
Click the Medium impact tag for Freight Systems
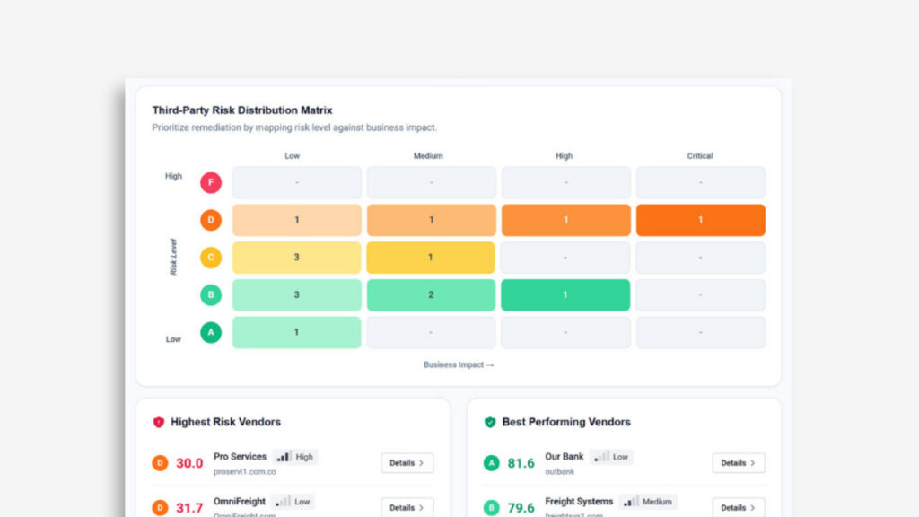[x=648, y=502]
